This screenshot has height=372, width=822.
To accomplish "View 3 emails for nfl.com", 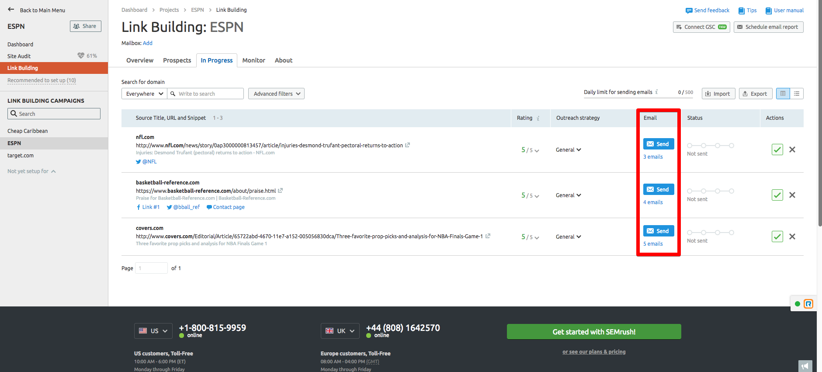I will tap(653, 157).
